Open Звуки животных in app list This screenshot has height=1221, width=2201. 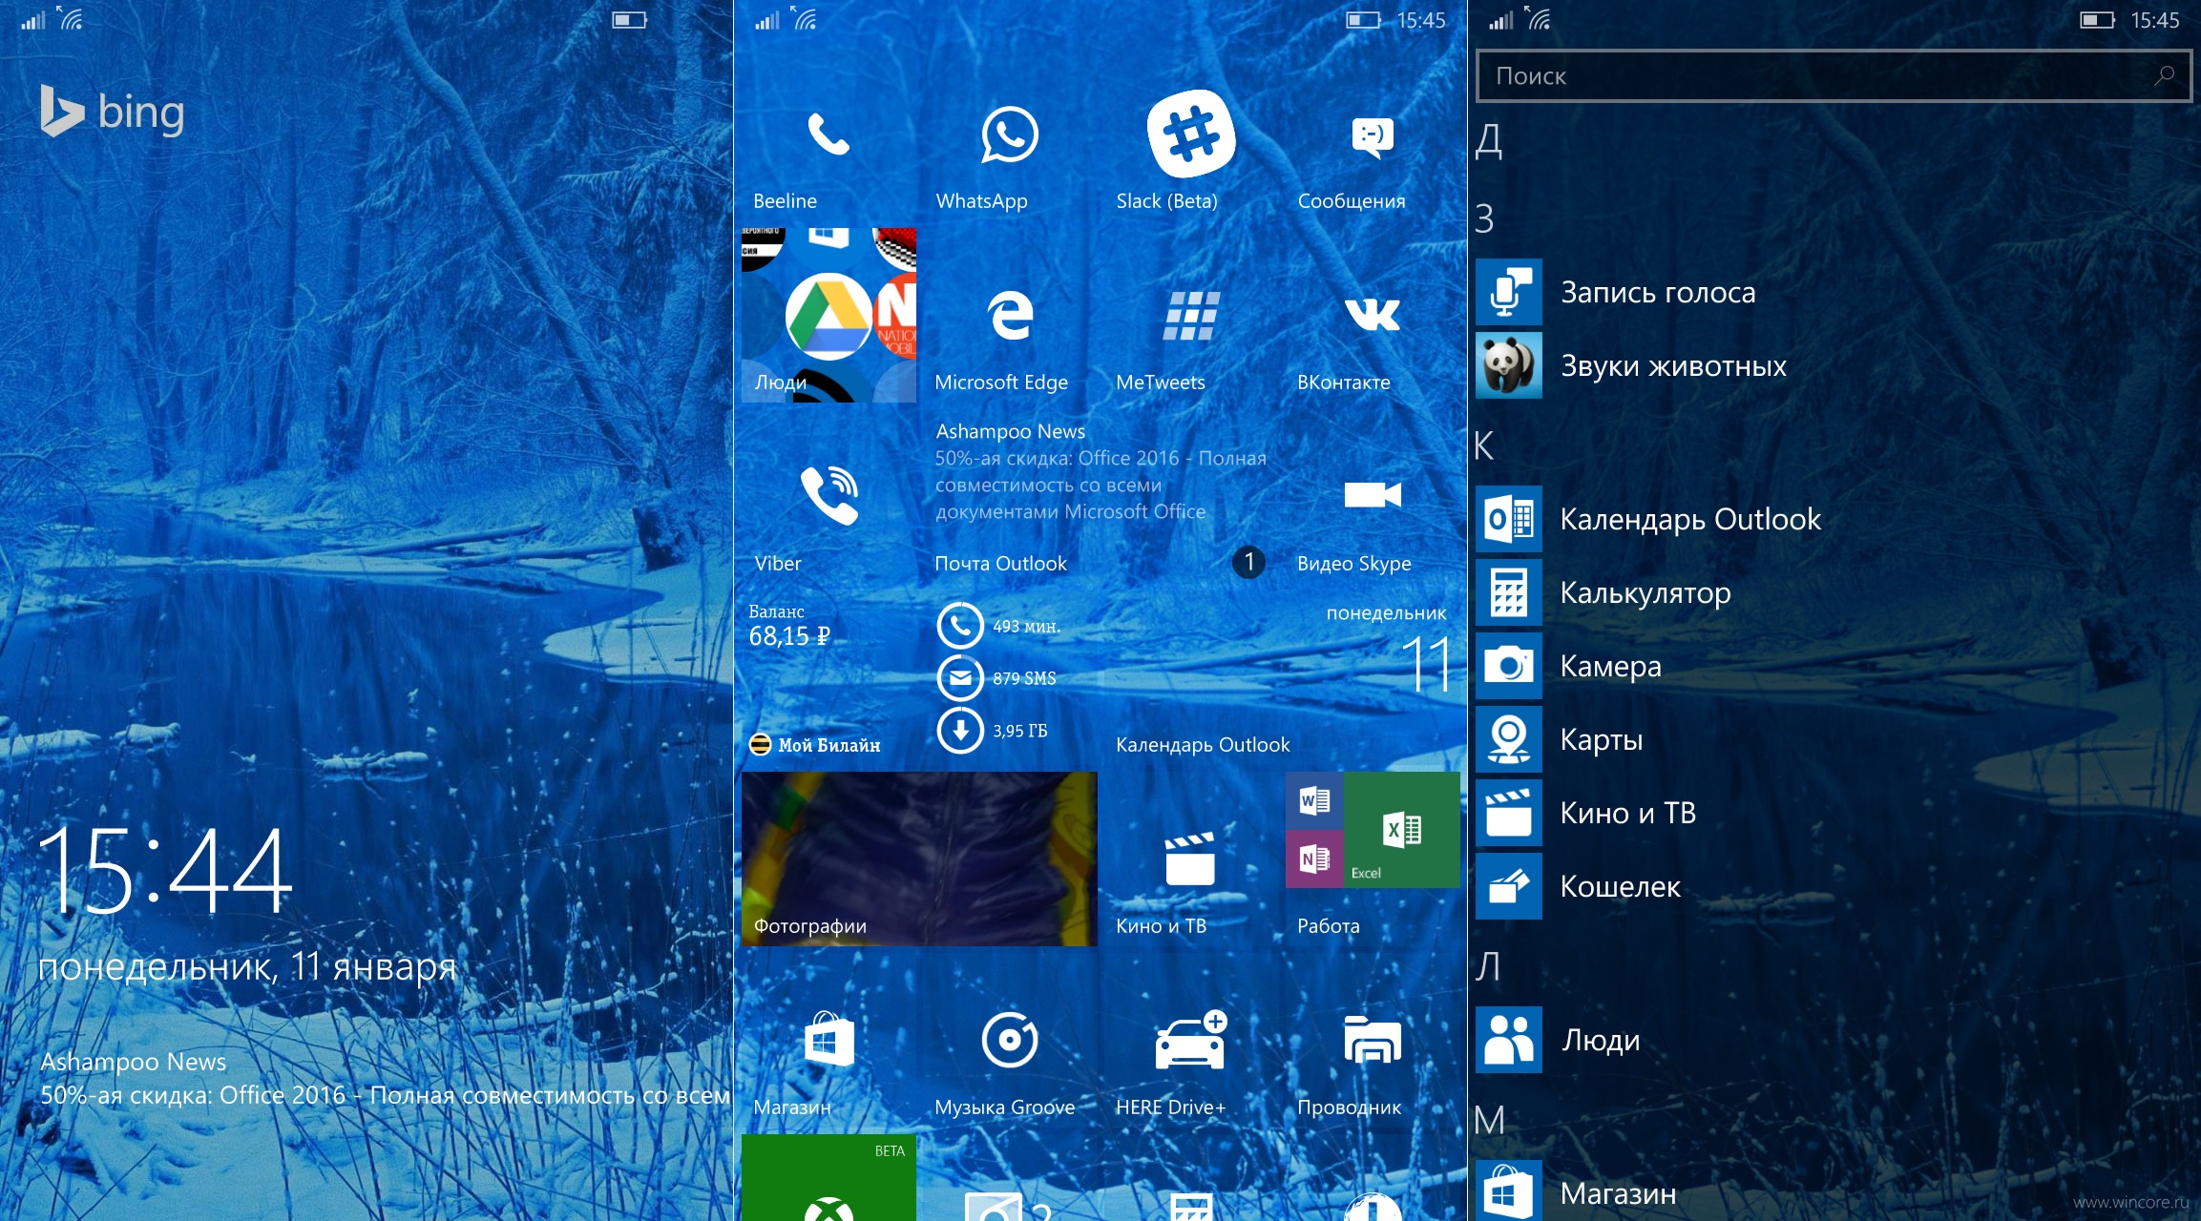(x=1833, y=365)
